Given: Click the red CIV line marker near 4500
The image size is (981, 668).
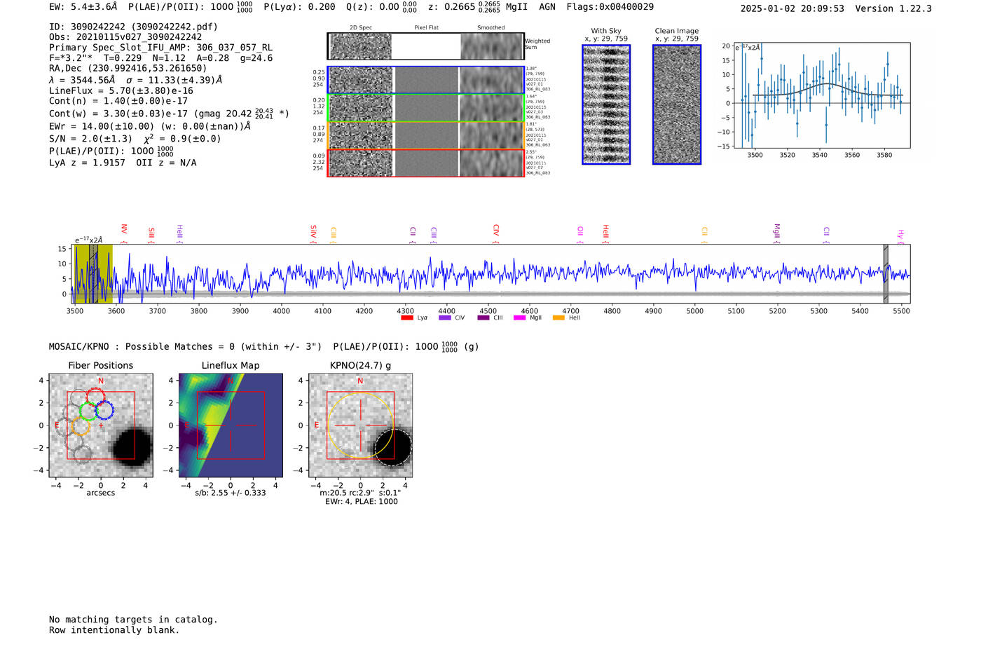Looking at the screenshot, I should [x=495, y=232].
